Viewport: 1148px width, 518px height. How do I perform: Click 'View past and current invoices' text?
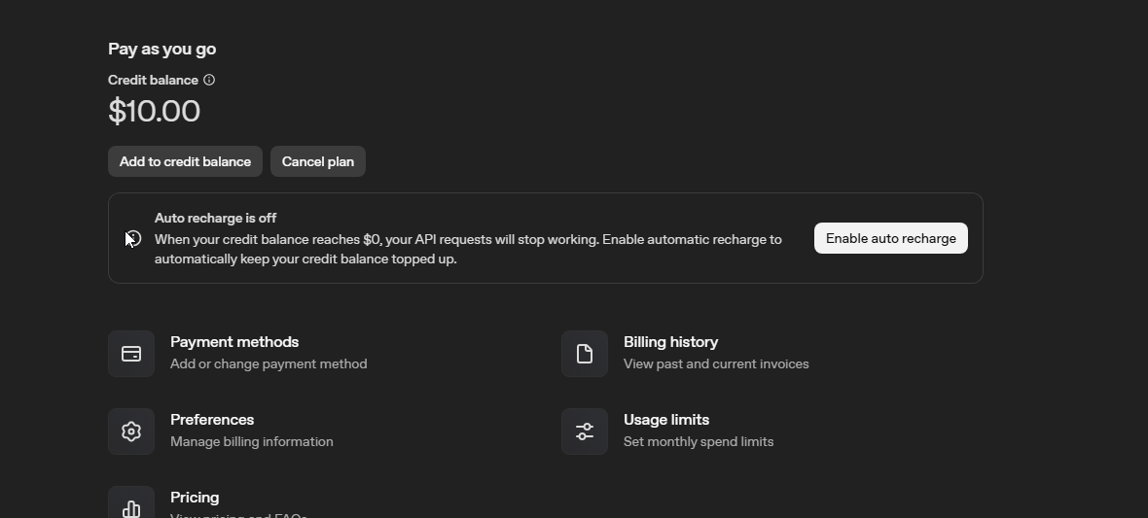(x=716, y=364)
